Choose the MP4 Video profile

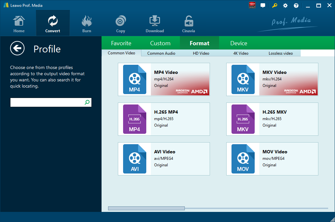[x=164, y=79]
